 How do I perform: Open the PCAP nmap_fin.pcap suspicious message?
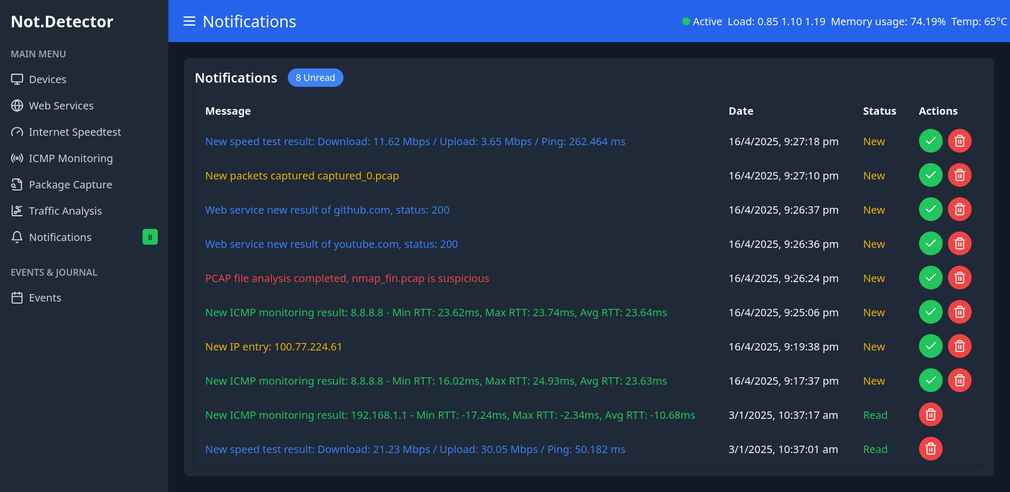(347, 278)
